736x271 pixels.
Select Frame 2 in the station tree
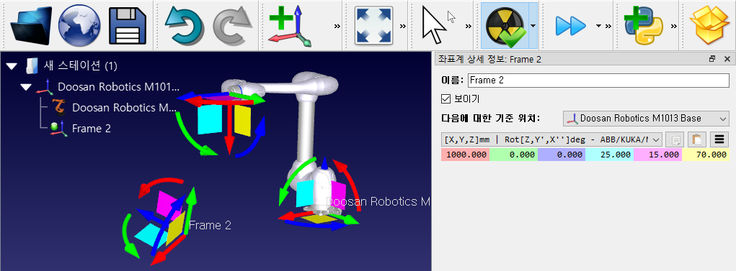point(91,128)
